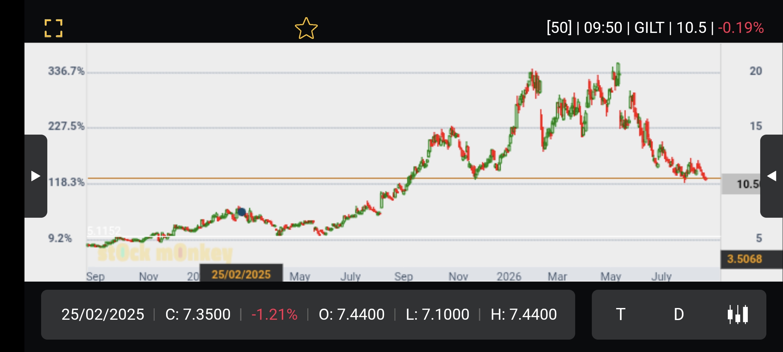The image size is (783, 352).
Task: Tap the C: 7.3500 close value
Action: (198, 315)
